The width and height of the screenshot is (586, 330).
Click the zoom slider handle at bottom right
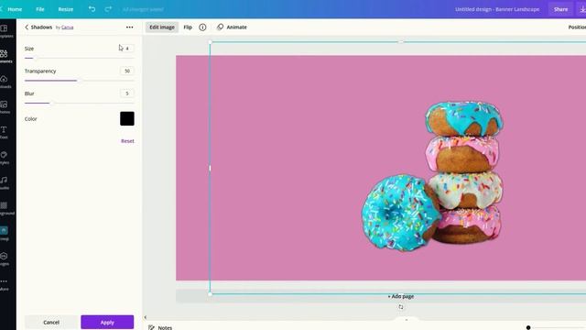click(x=528, y=327)
